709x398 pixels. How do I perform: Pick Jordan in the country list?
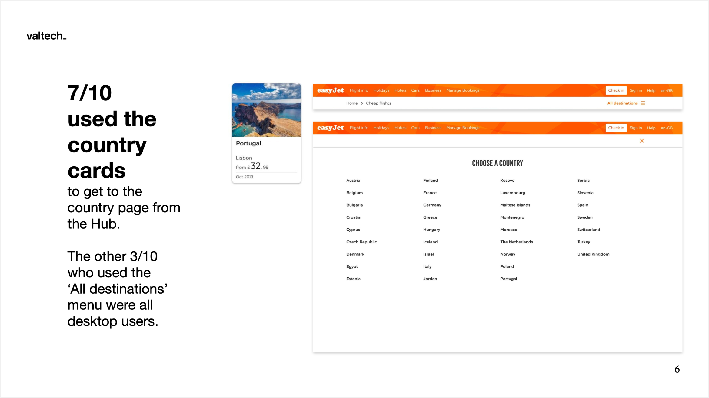430,279
